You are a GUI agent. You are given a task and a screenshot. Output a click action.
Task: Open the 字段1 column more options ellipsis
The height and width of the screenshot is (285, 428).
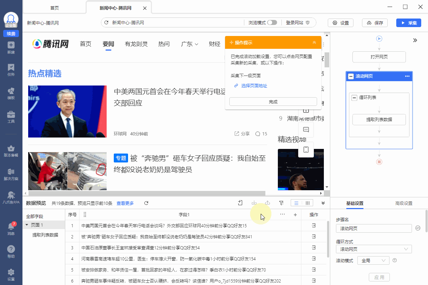[283, 214]
